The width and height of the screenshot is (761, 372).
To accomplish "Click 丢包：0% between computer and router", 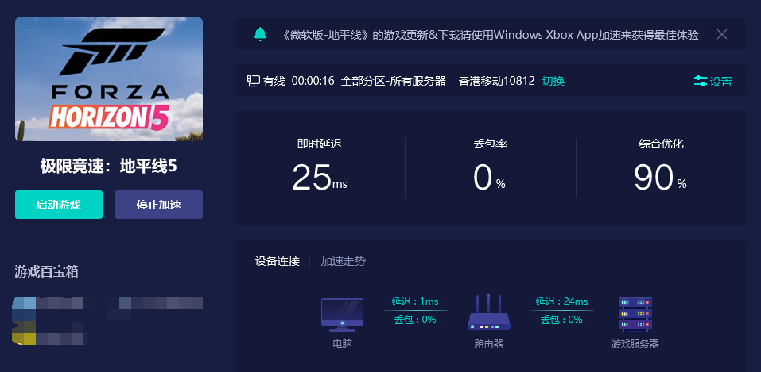I will 415,319.
